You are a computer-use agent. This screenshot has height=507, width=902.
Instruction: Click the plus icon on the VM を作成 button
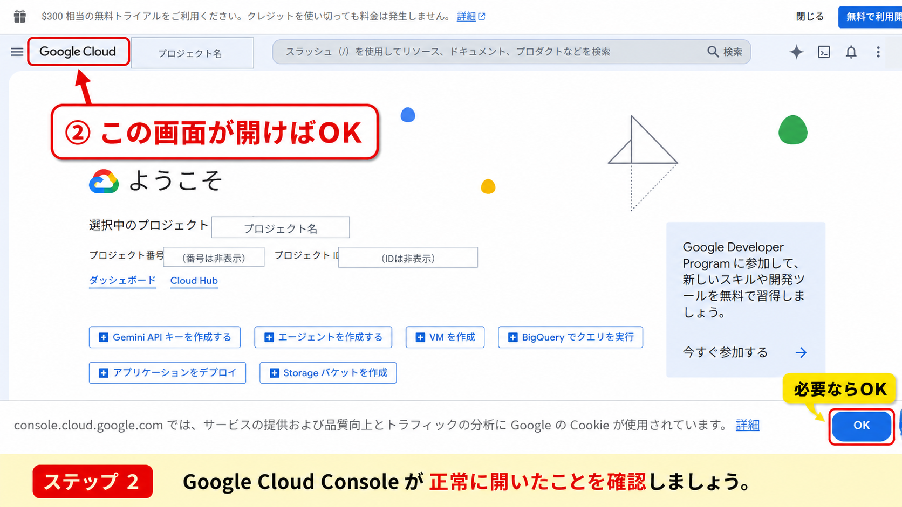coord(420,337)
